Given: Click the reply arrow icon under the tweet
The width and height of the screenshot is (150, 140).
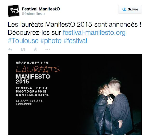Looking at the screenshot, I should [x=10, y=49].
